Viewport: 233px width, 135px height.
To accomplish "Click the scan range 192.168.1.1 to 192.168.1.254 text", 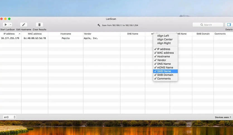I will [x=120, y=25].
